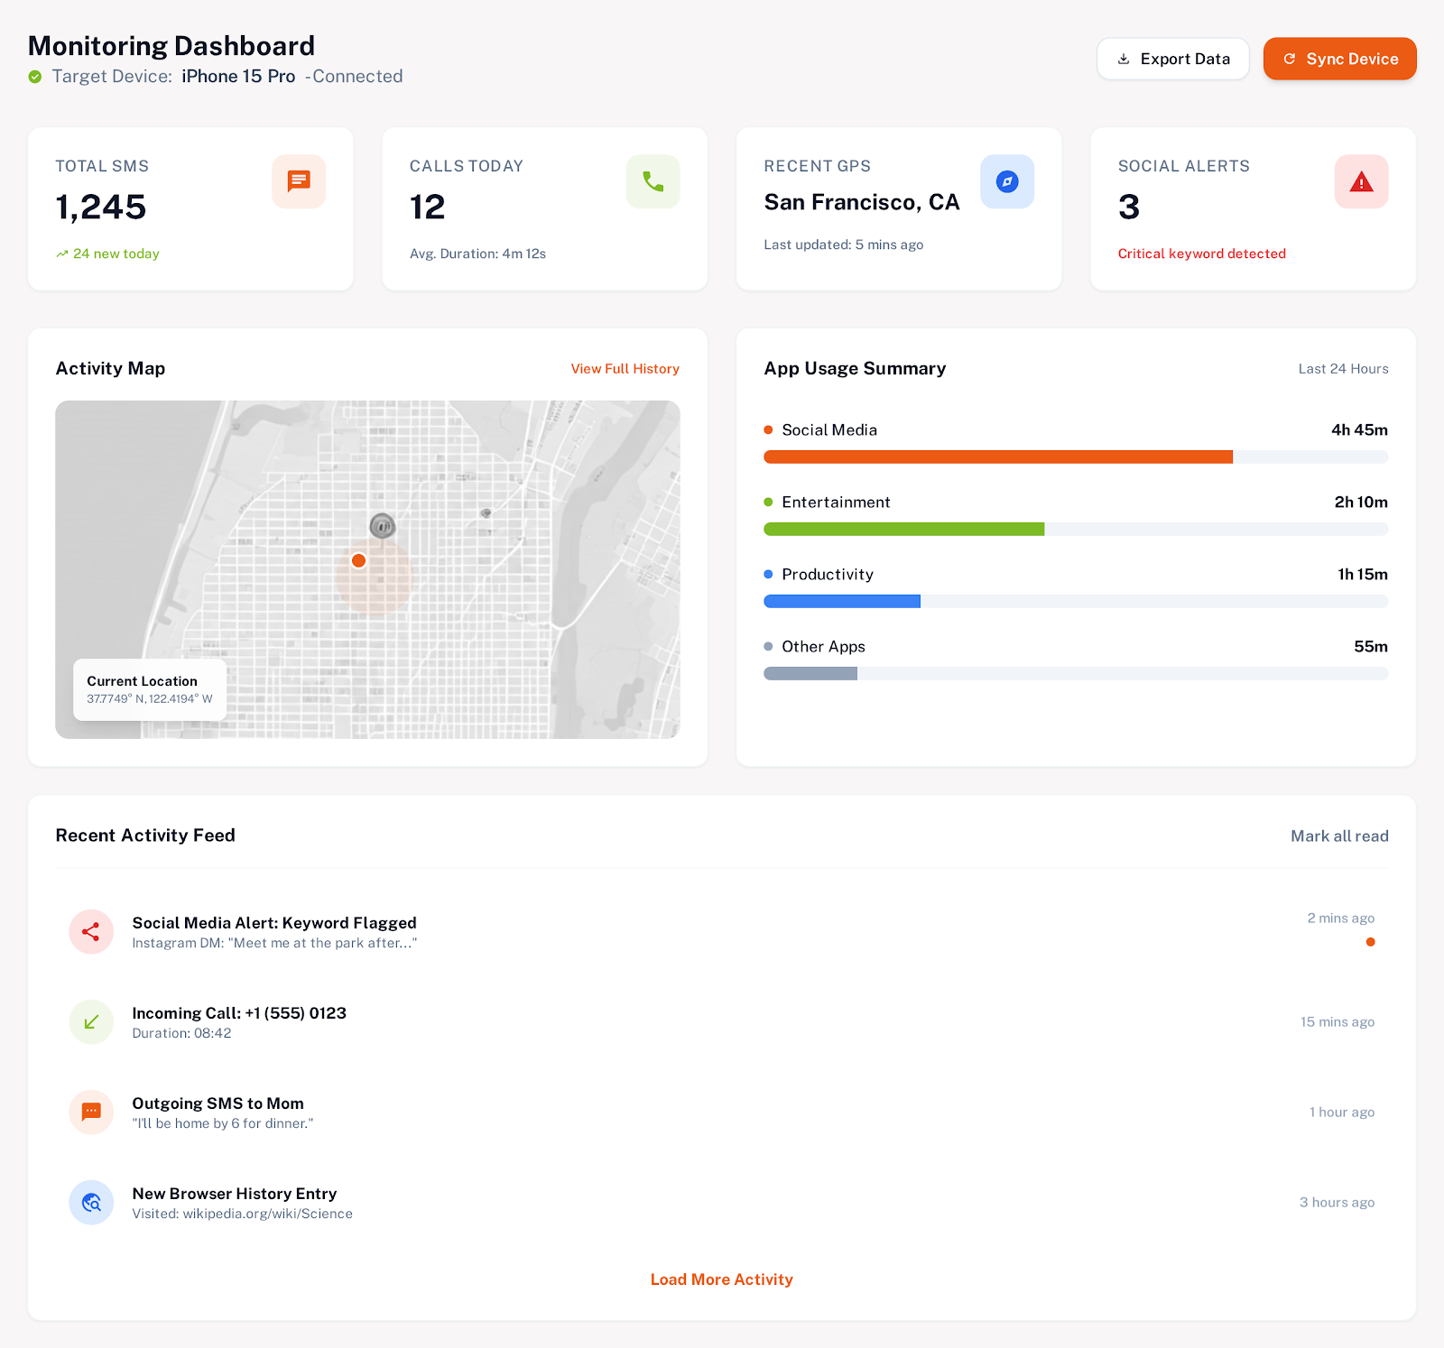Click the unread orange dot on the keyword alert
1444x1348 pixels.
pyautogui.click(x=1371, y=942)
